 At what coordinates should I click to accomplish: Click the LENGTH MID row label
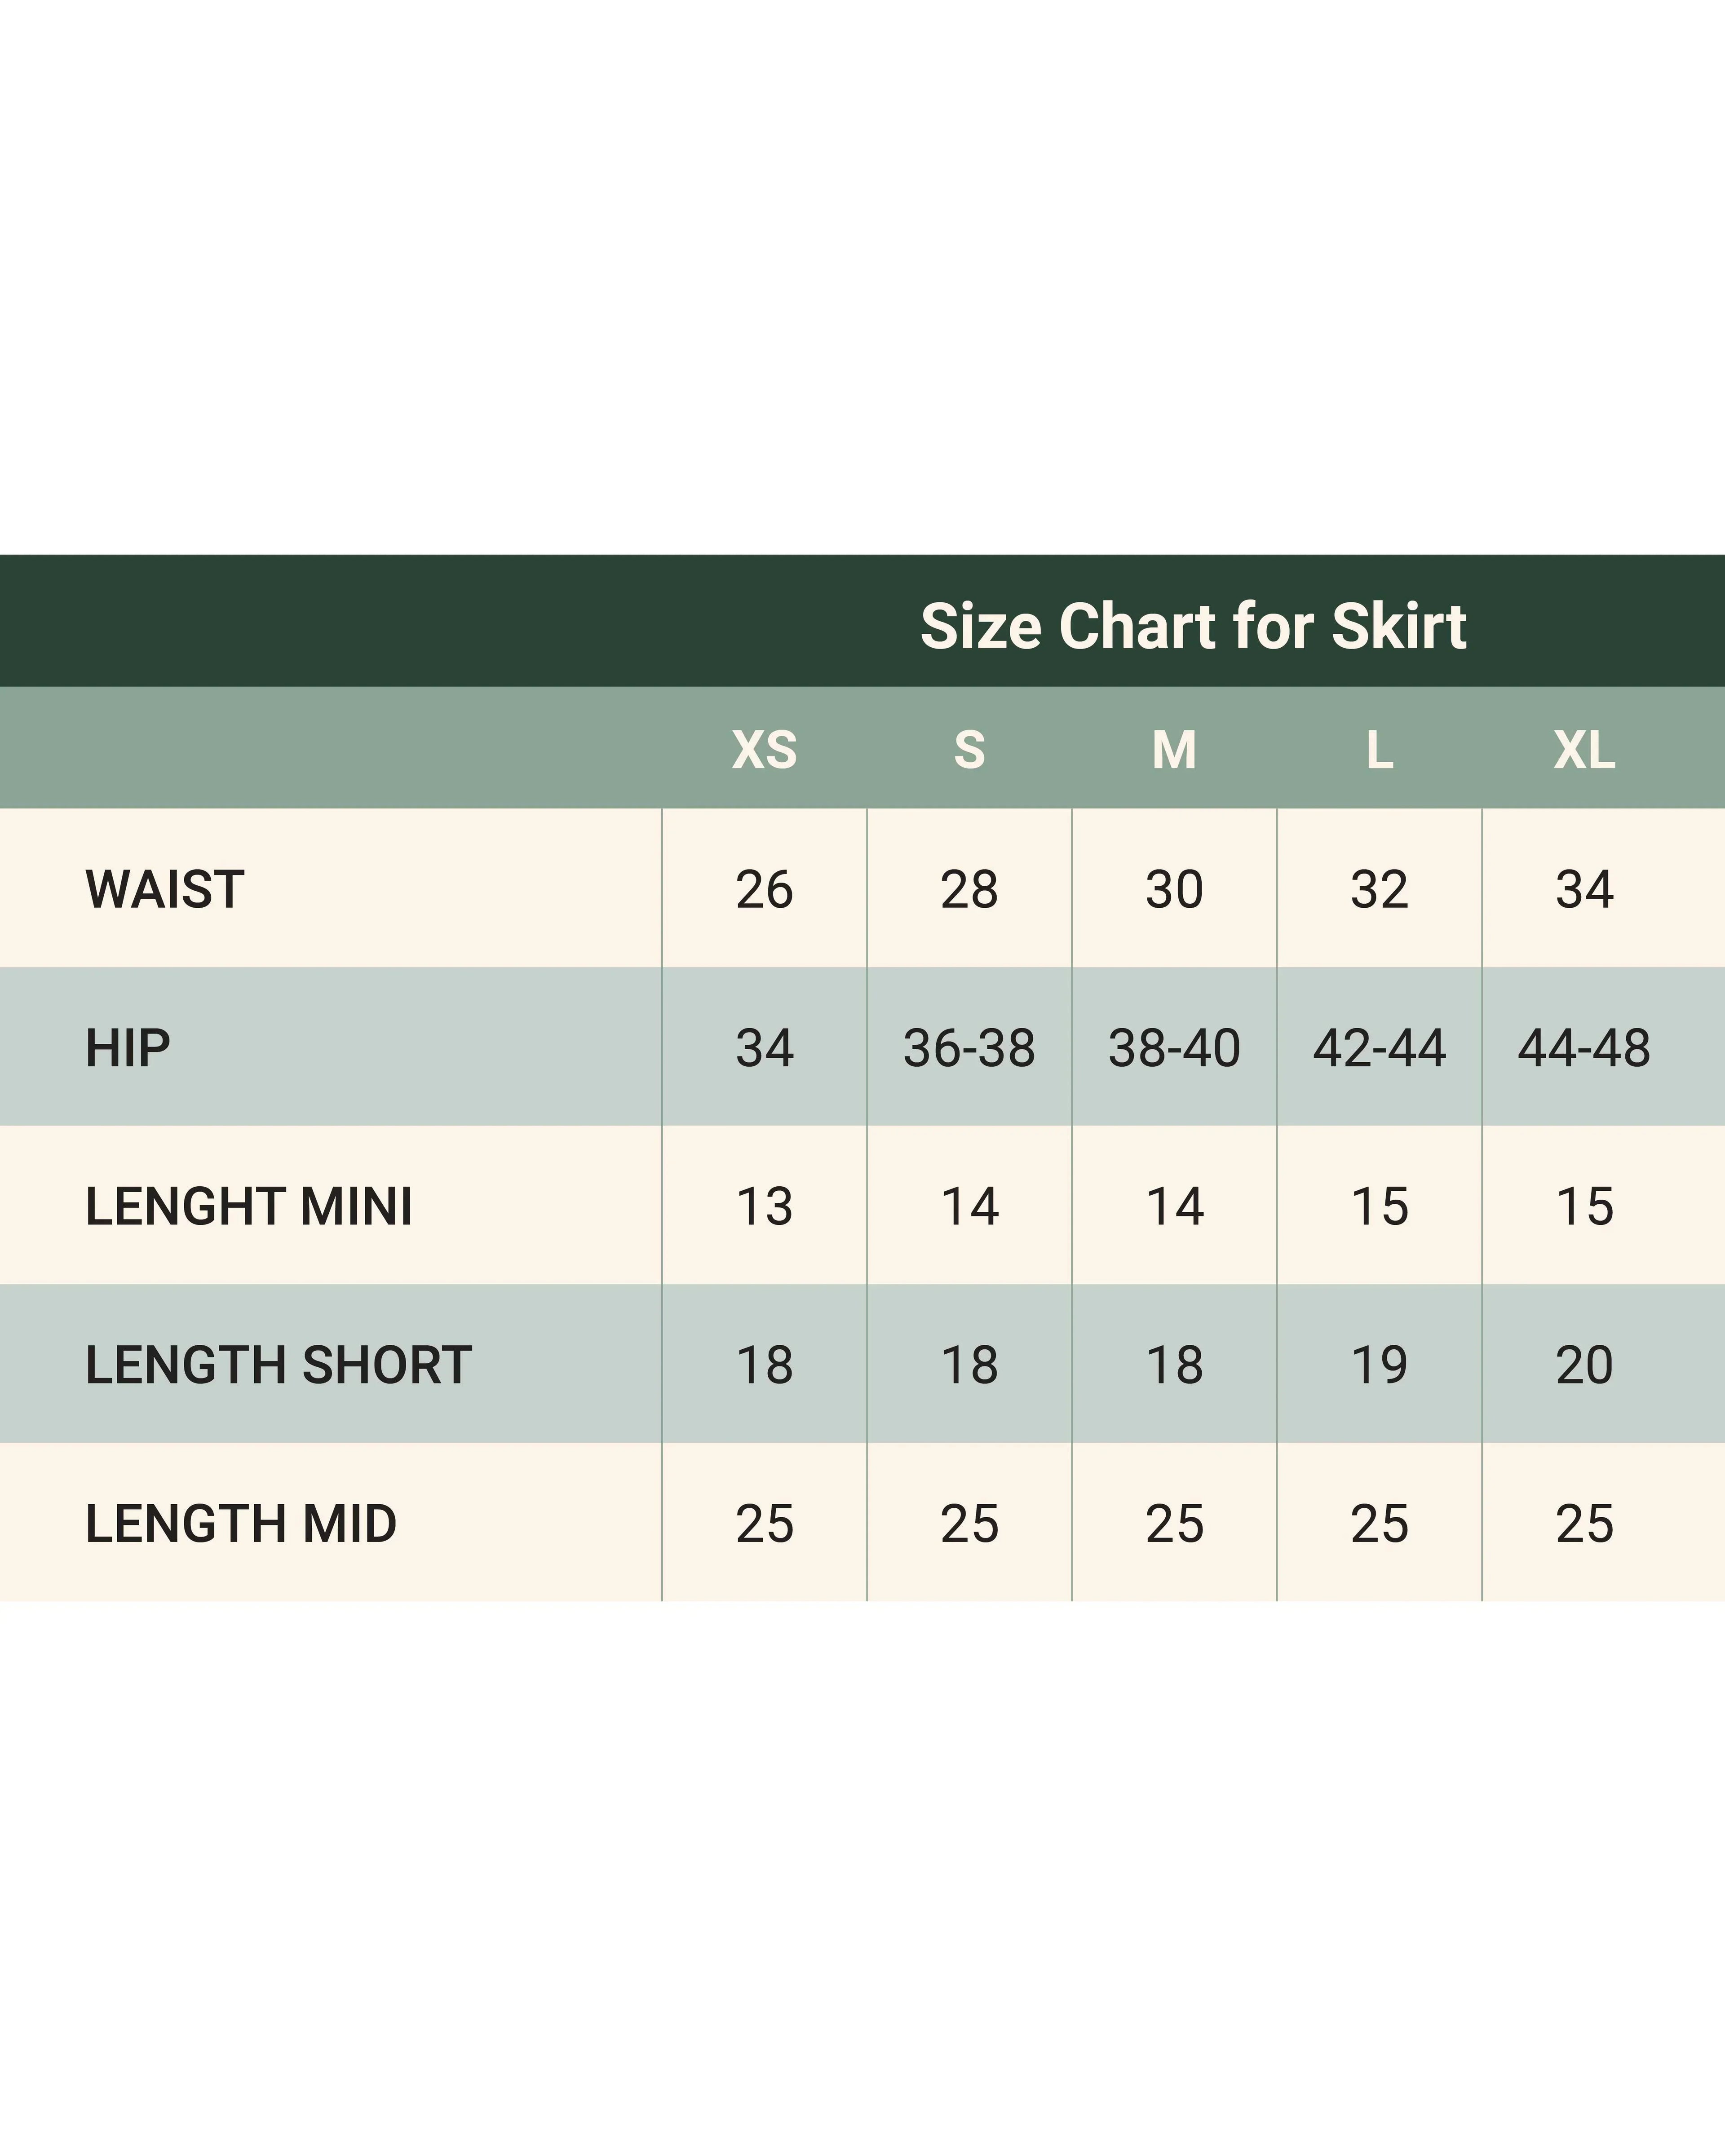click(241, 1524)
